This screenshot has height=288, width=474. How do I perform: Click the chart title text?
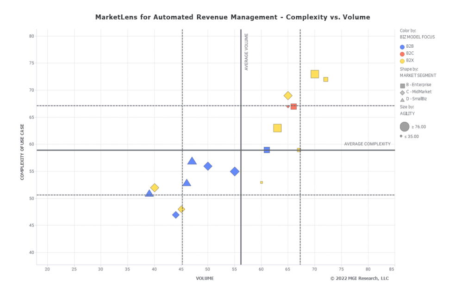pos(232,17)
